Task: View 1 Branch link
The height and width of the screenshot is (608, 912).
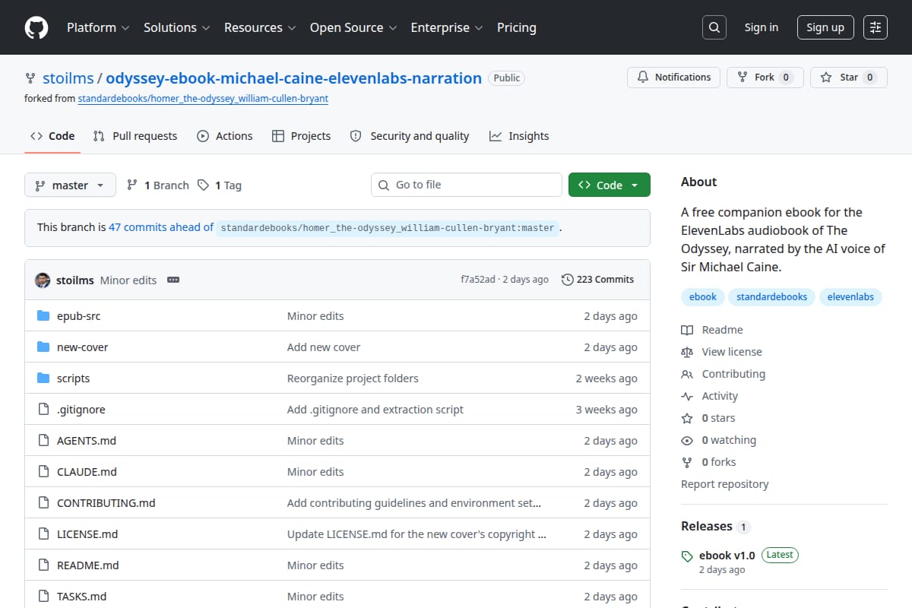Action: [157, 185]
